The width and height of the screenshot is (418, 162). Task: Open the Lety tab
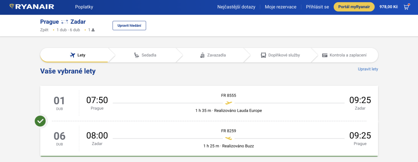point(77,55)
